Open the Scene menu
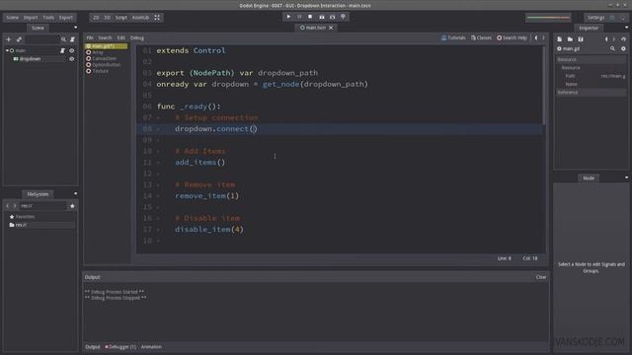 (13, 18)
